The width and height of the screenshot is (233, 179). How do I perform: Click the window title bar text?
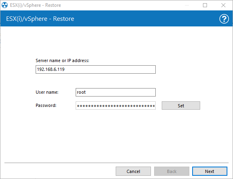(36, 5)
